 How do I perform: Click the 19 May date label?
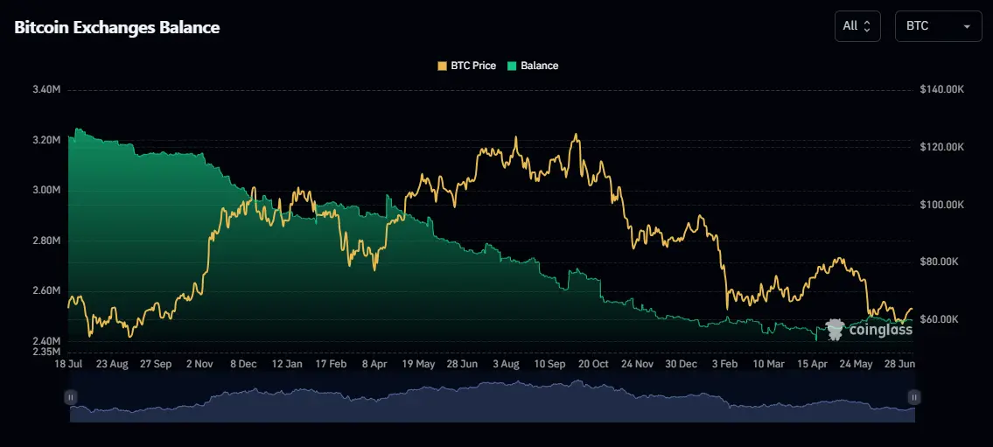419,365
